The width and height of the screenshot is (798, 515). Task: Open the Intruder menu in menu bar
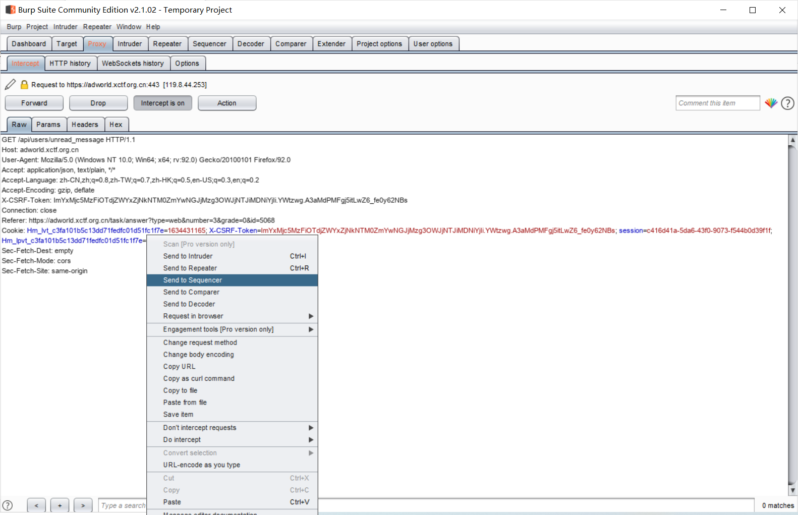pos(66,27)
